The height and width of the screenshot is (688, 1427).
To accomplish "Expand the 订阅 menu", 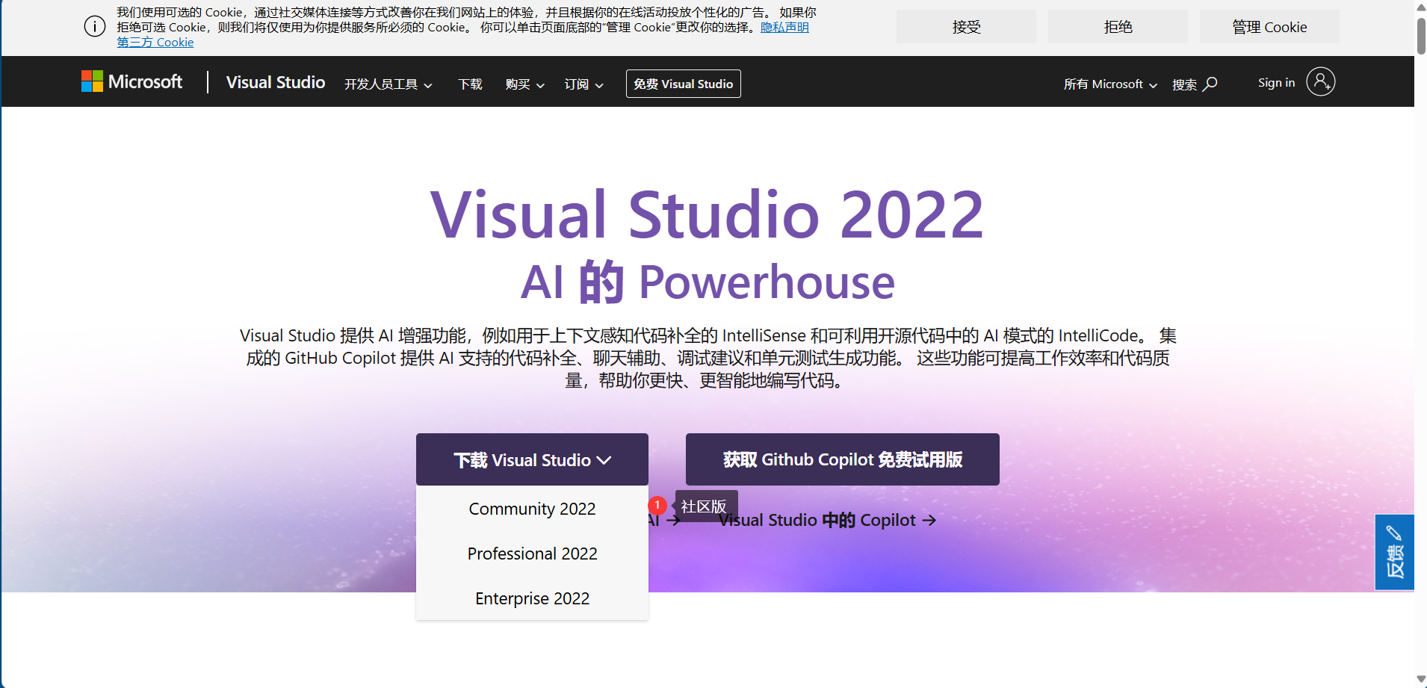I will pyautogui.click(x=584, y=84).
